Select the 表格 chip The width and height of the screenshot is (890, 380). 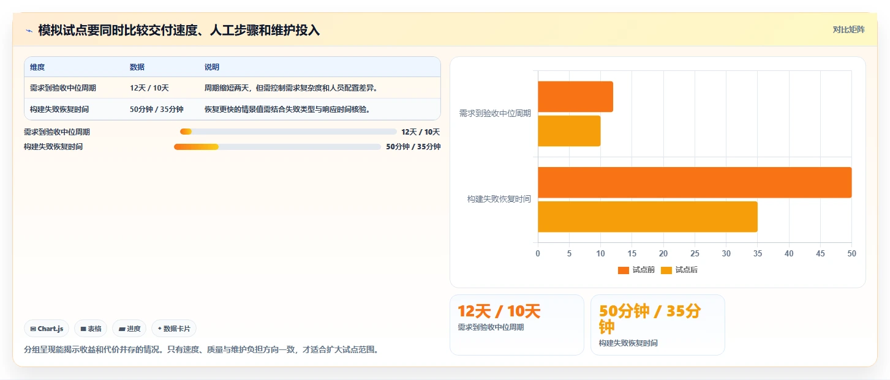(x=91, y=329)
